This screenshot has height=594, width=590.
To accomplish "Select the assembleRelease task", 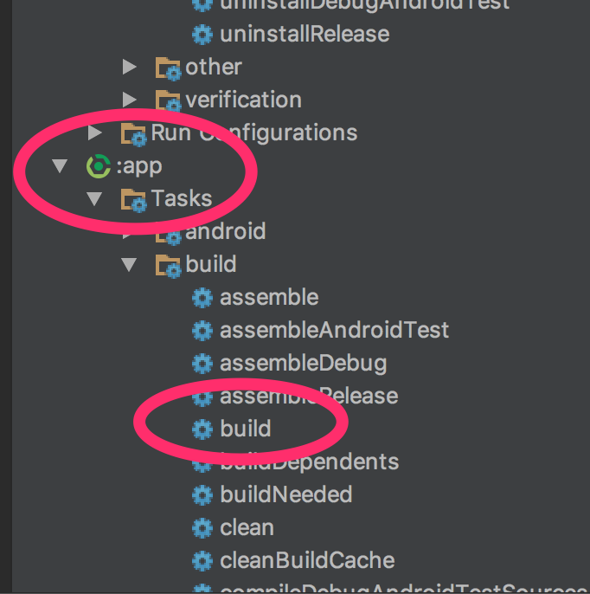I will (x=308, y=397).
